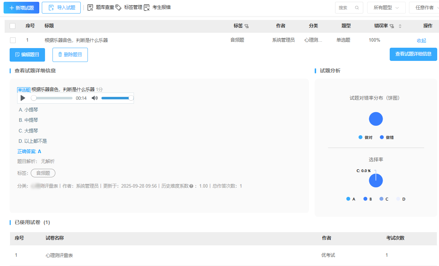Click the 新增试题 add question button
This screenshot has width=439, height=266.
[x=21, y=7]
